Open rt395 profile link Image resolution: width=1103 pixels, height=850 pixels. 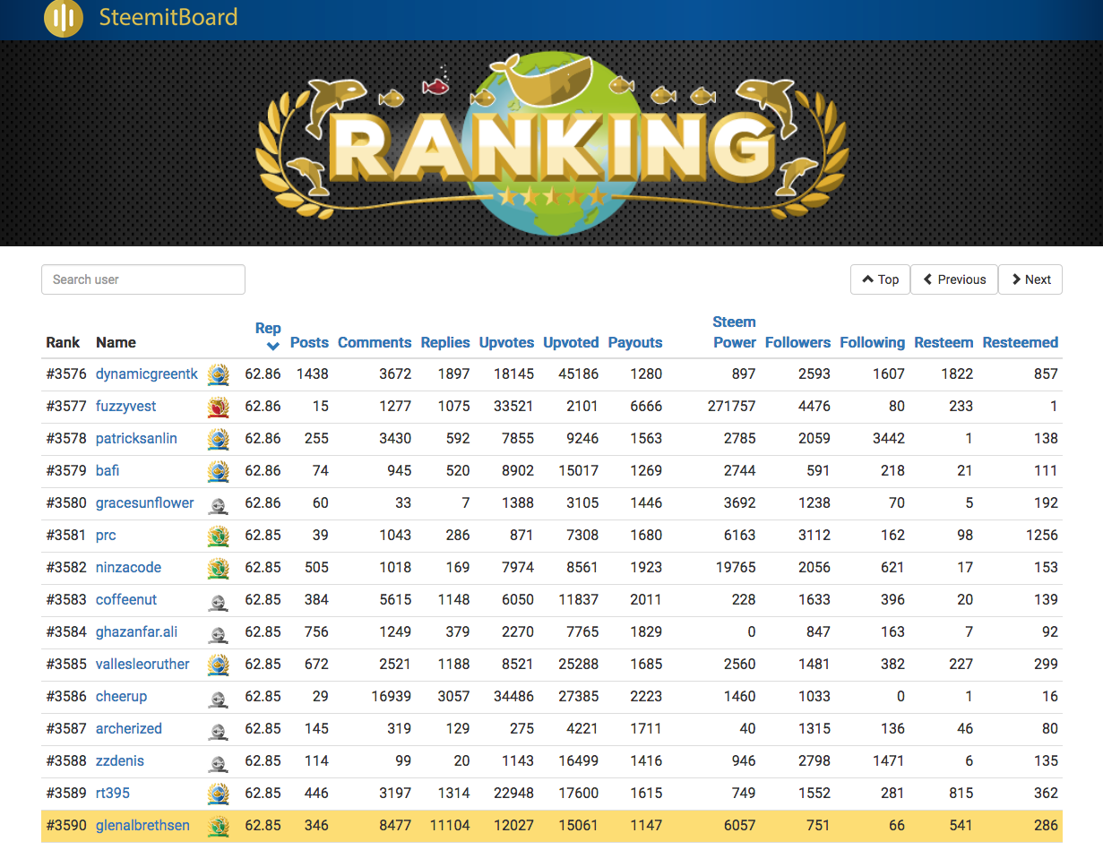[x=113, y=793]
